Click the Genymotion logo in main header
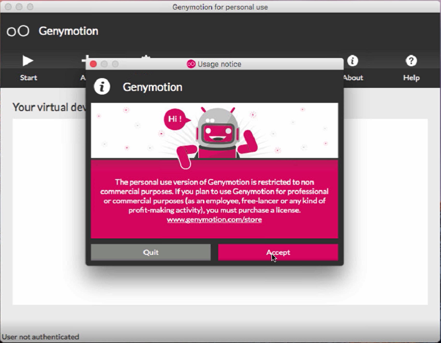441x343 pixels. pyautogui.click(x=18, y=31)
